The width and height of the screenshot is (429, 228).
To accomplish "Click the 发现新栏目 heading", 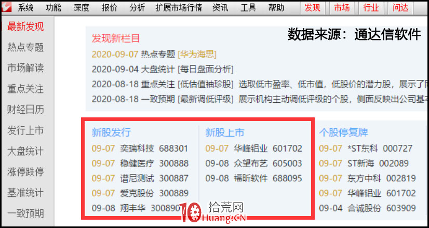I will pyautogui.click(x=115, y=38).
